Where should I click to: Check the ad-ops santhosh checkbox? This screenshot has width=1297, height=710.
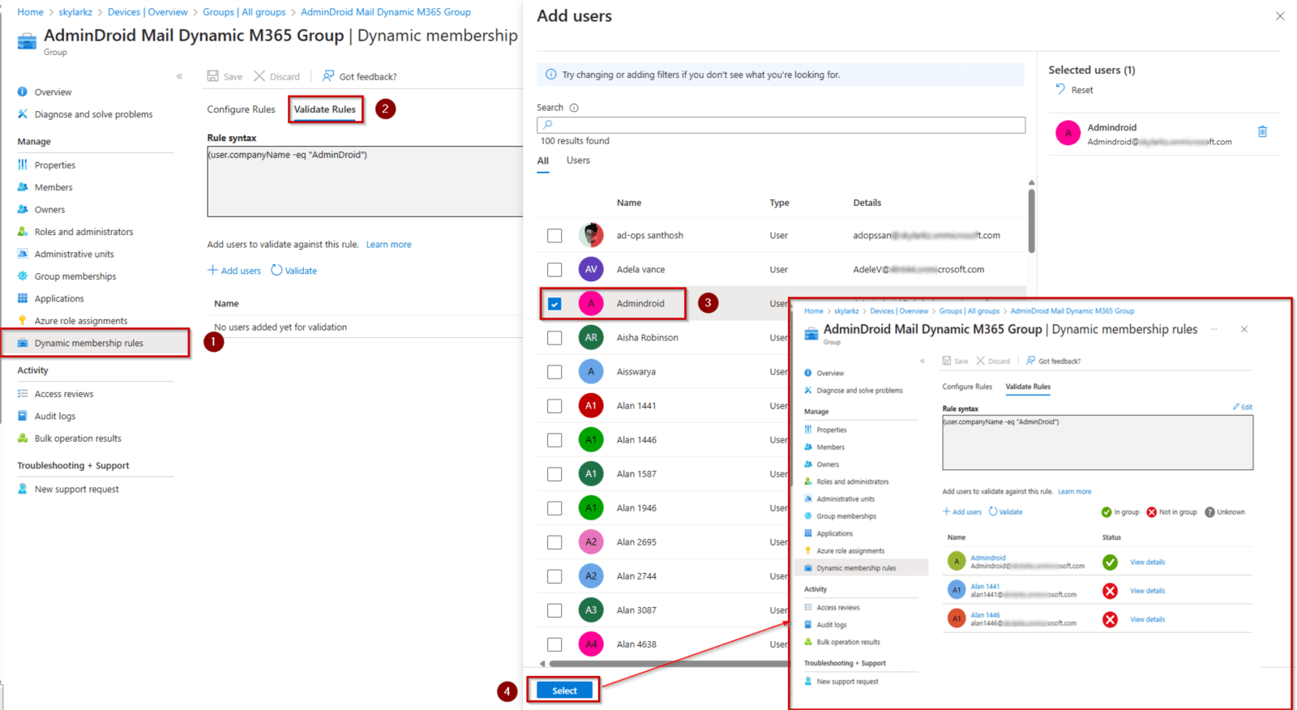(554, 236)
